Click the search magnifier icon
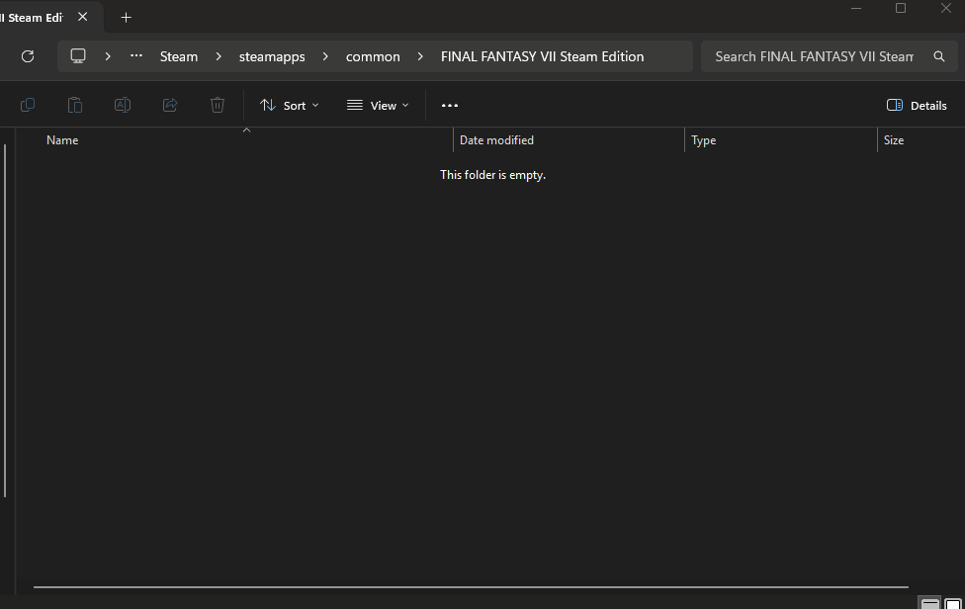965x609 pixels. [939, 56]
